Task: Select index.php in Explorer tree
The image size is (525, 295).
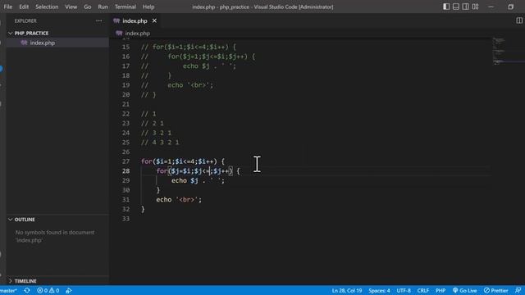Action: point(42,43)
